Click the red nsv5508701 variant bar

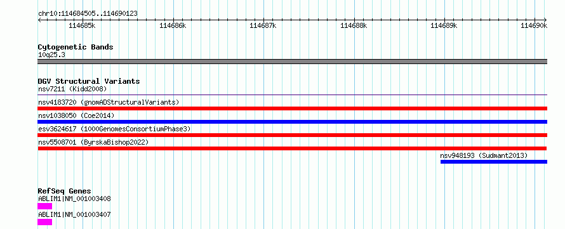pos(292,148)
